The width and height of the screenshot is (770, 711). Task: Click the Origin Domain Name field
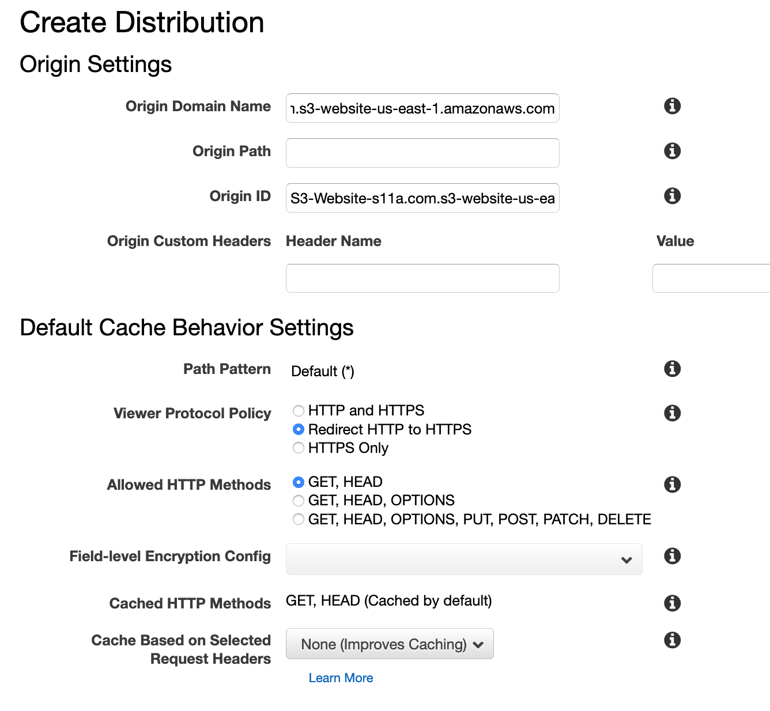click(422, 108)
